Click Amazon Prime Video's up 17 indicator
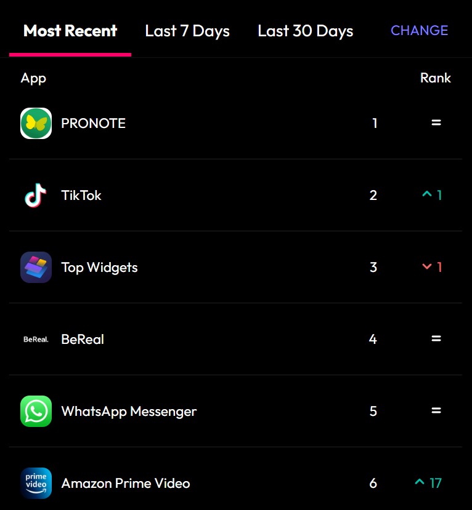Viewport: 472px width, 510px height. [428, 483]
